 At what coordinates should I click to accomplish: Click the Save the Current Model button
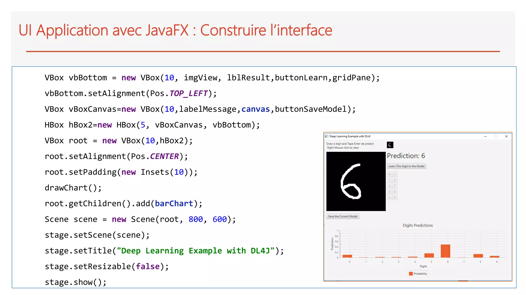tap(343, 216)
